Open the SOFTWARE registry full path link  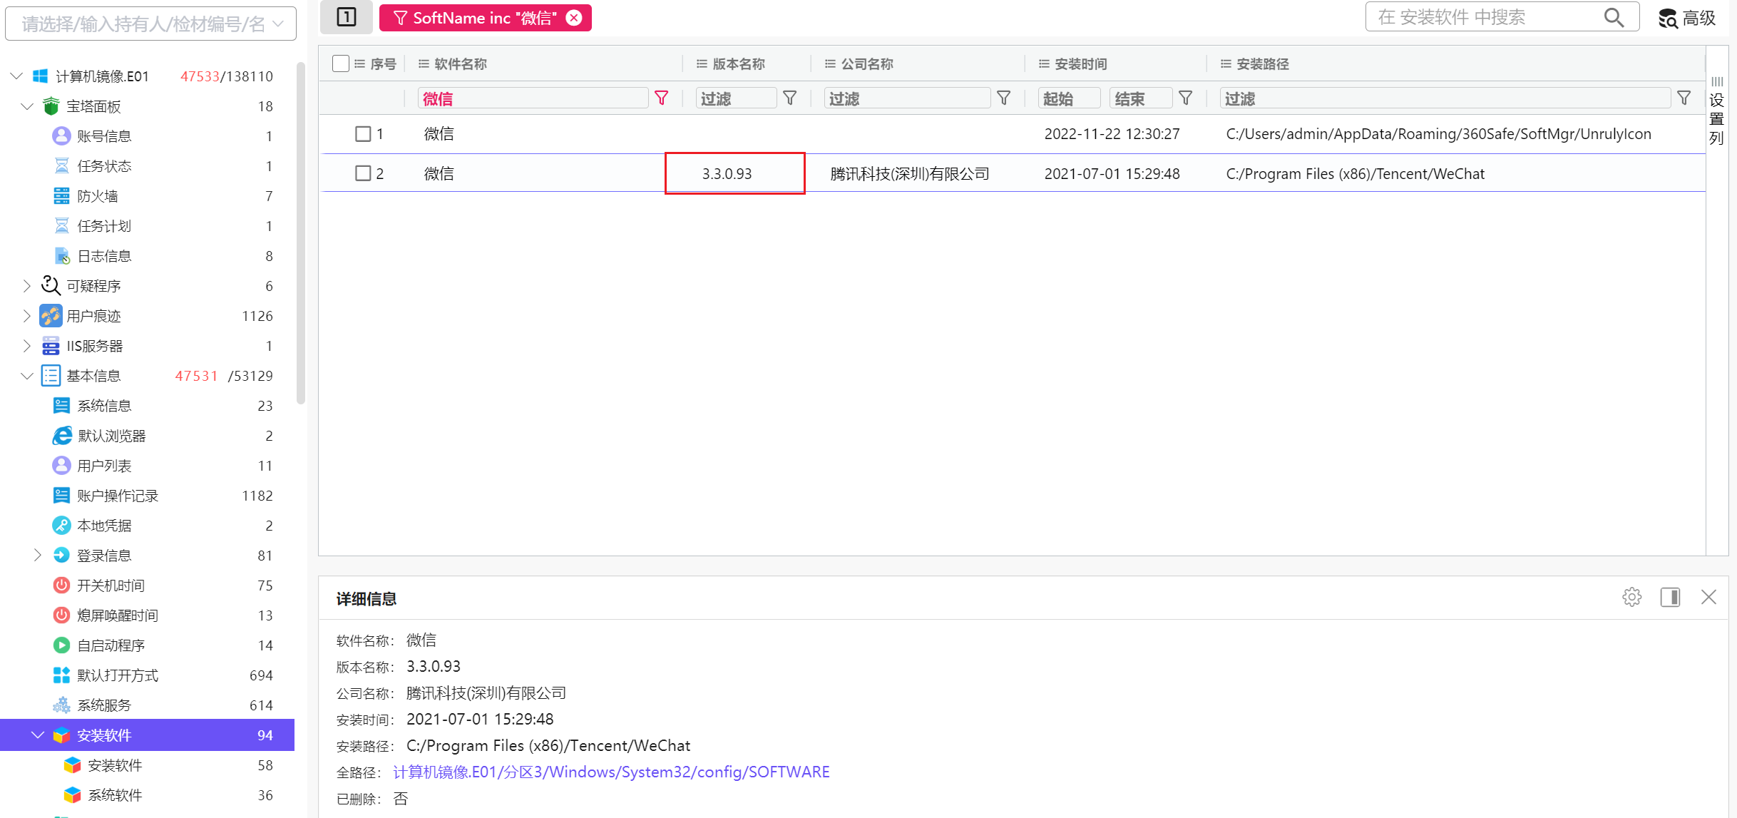(x=611, y=772)
